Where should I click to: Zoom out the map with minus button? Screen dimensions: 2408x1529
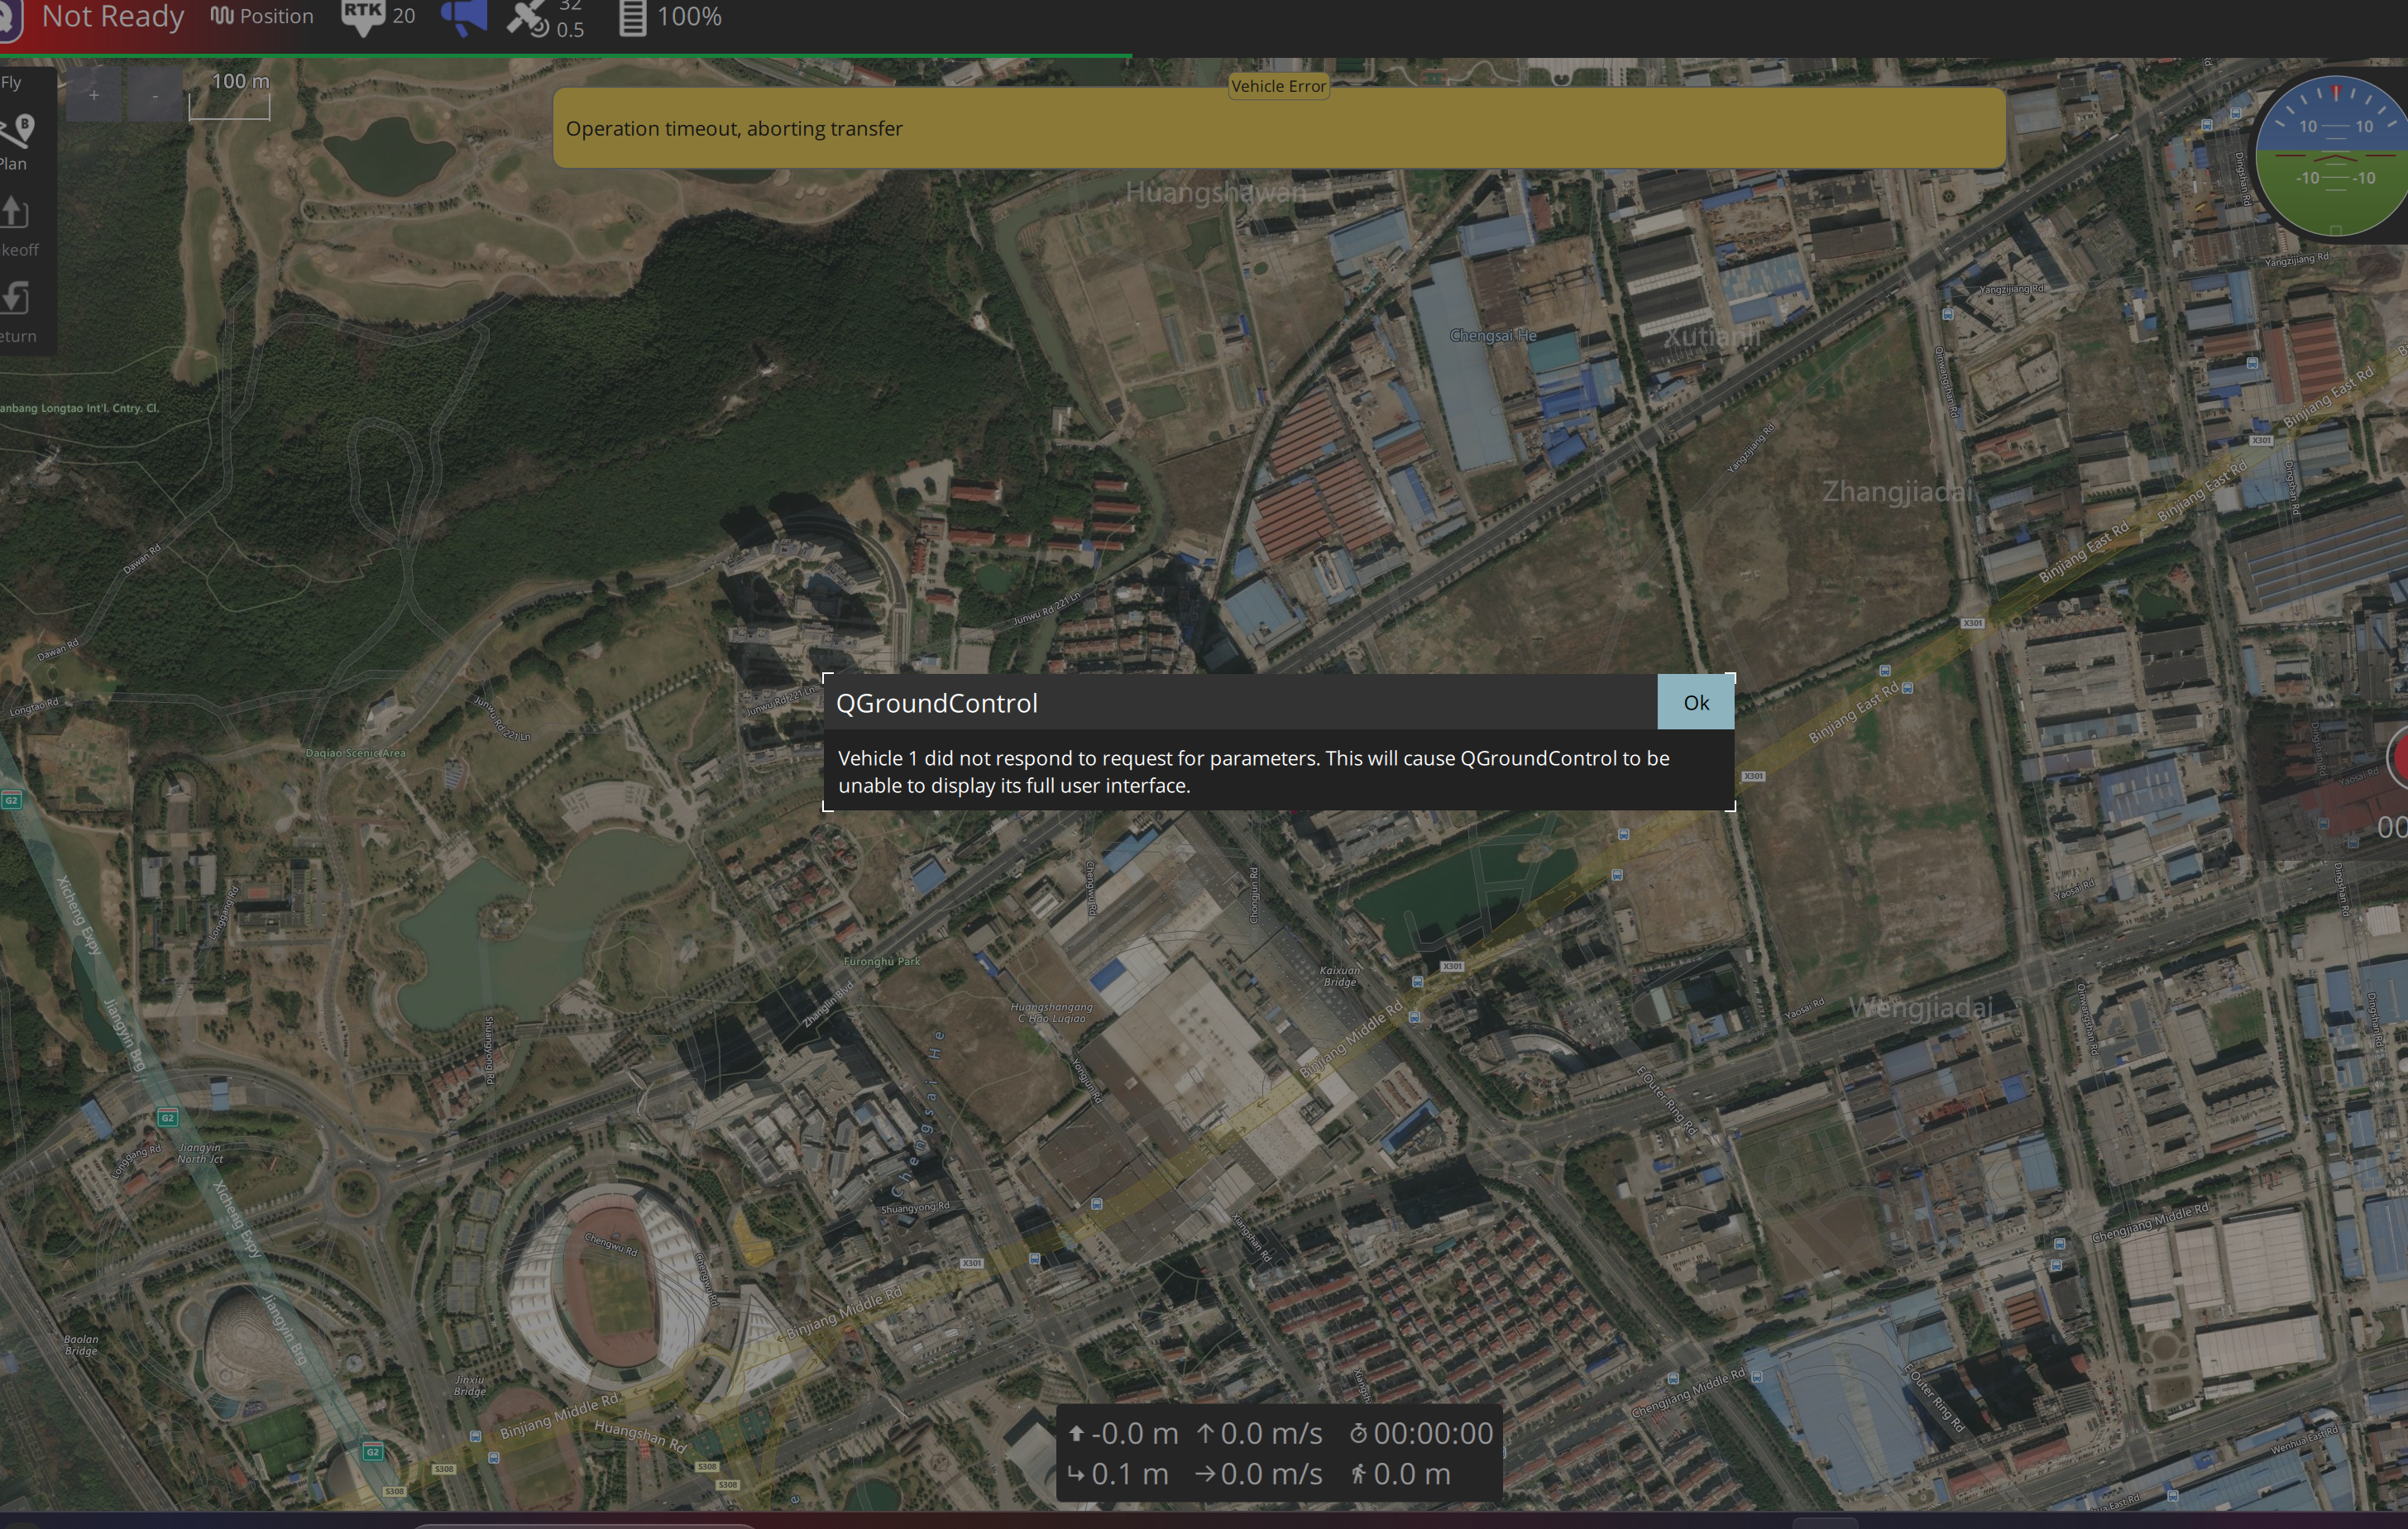155,96
